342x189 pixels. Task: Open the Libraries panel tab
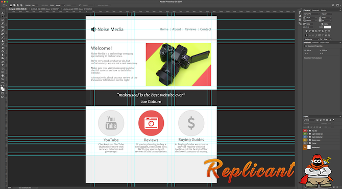pyautogui.click(x=315, y=43)
